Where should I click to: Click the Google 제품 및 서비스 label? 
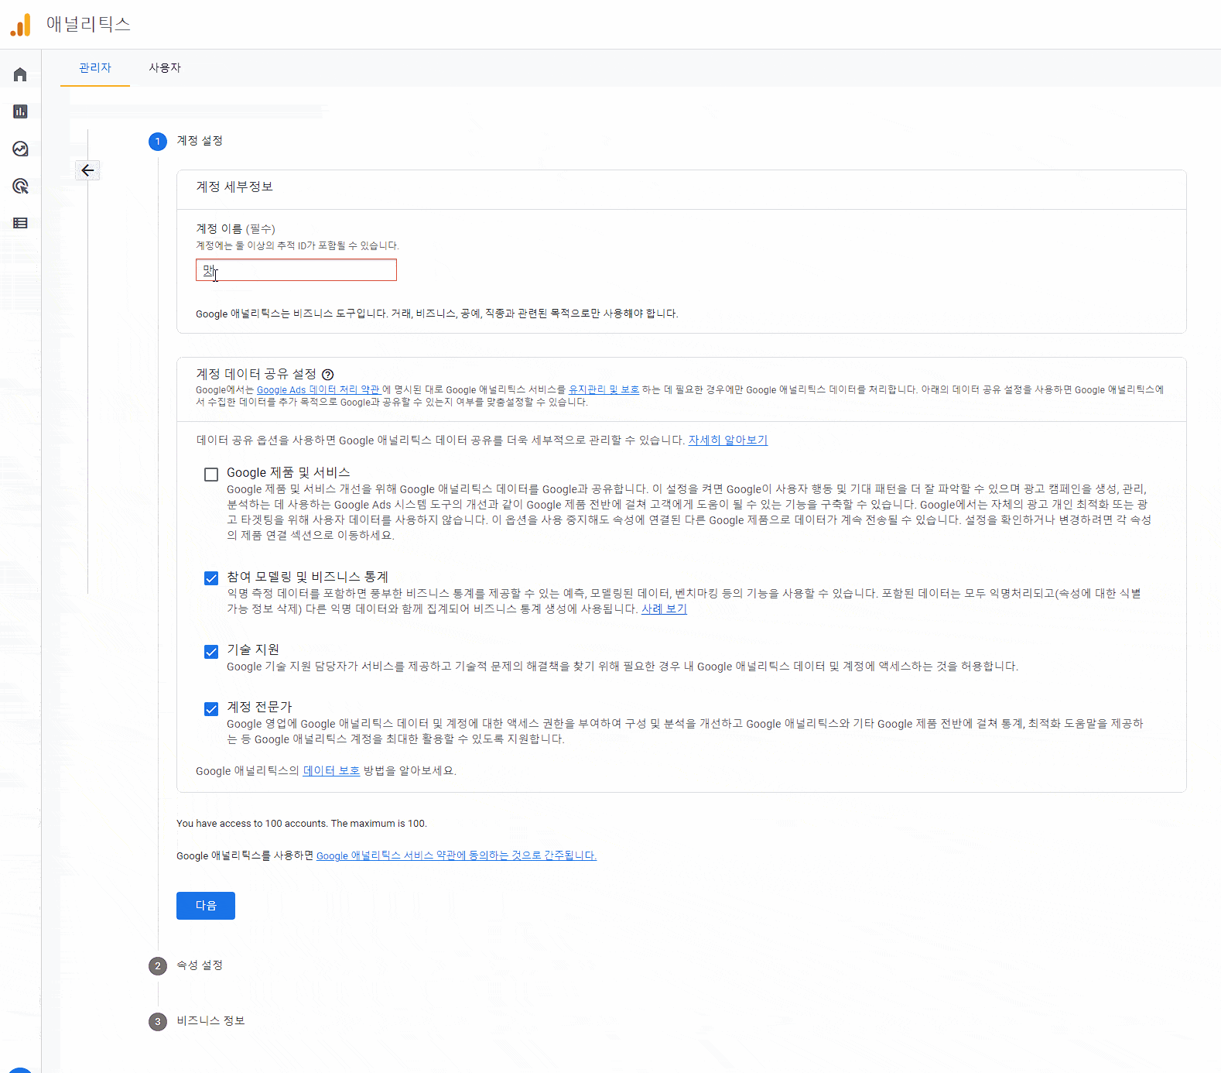(289, 473)
